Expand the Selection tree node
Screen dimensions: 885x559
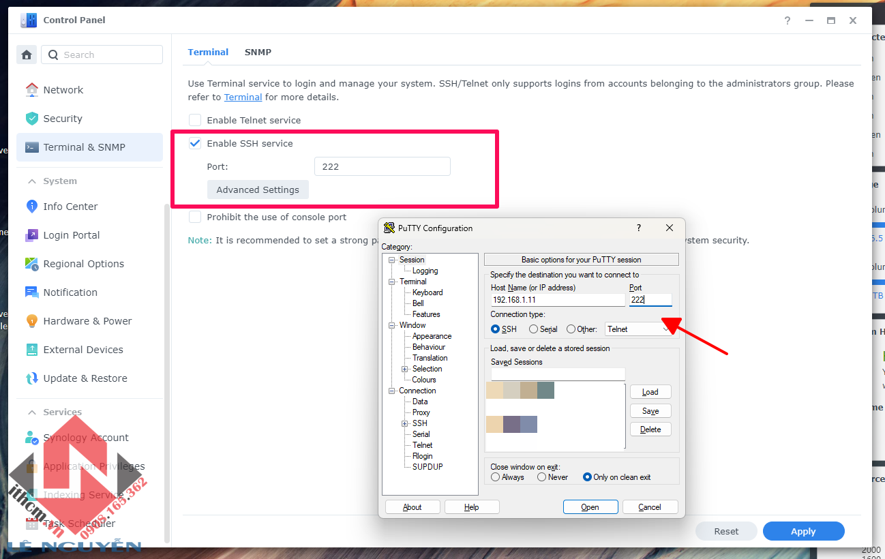405,369
